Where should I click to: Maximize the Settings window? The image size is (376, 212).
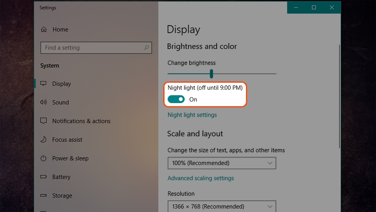pyautogui.click(x=314, y=7)
